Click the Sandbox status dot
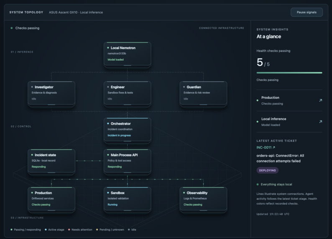 click(108, 193)
